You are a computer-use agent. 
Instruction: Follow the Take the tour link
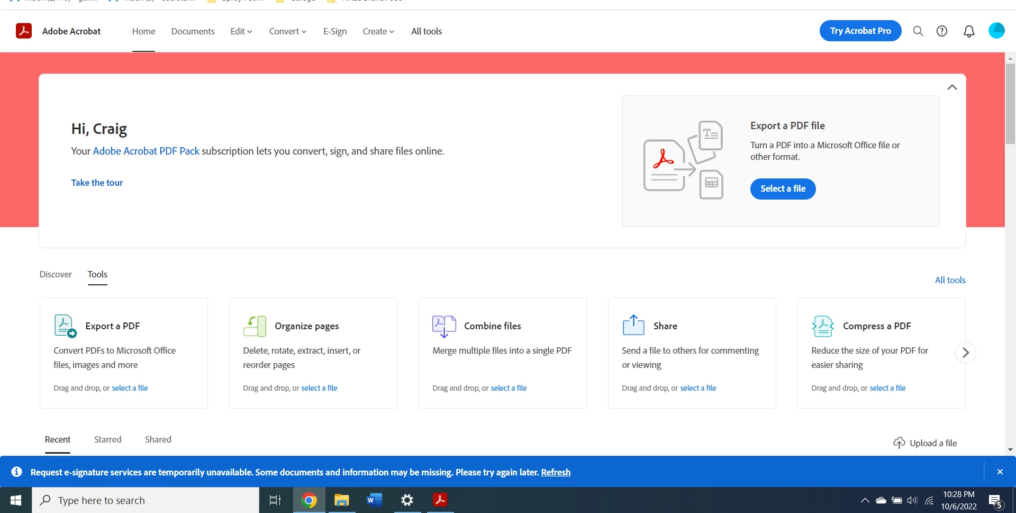pyautogui.click(x=97, y=183)
